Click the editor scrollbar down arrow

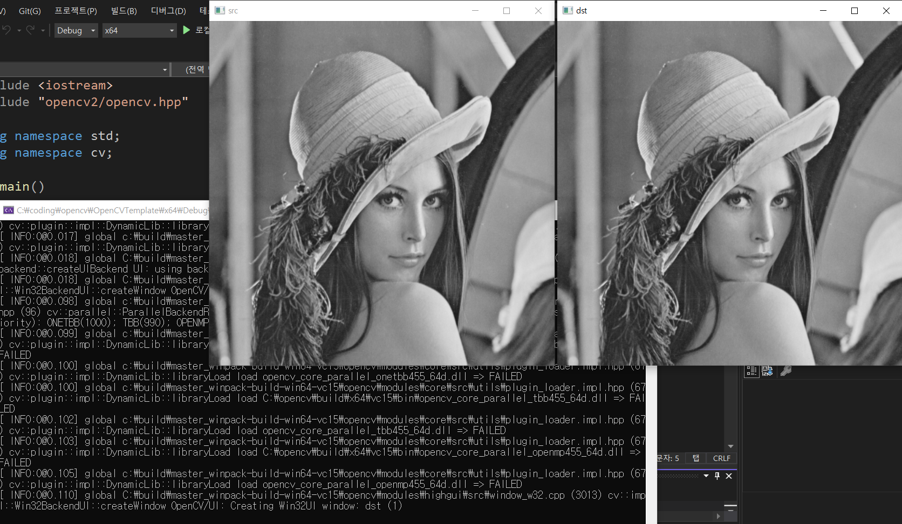tap(731, 446)
